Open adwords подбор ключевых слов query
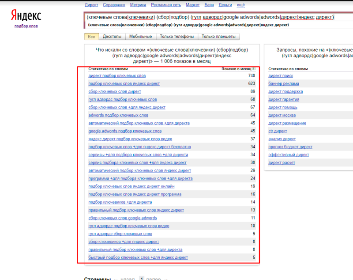Viewport: 353px width, 280px height. point(118,115)
